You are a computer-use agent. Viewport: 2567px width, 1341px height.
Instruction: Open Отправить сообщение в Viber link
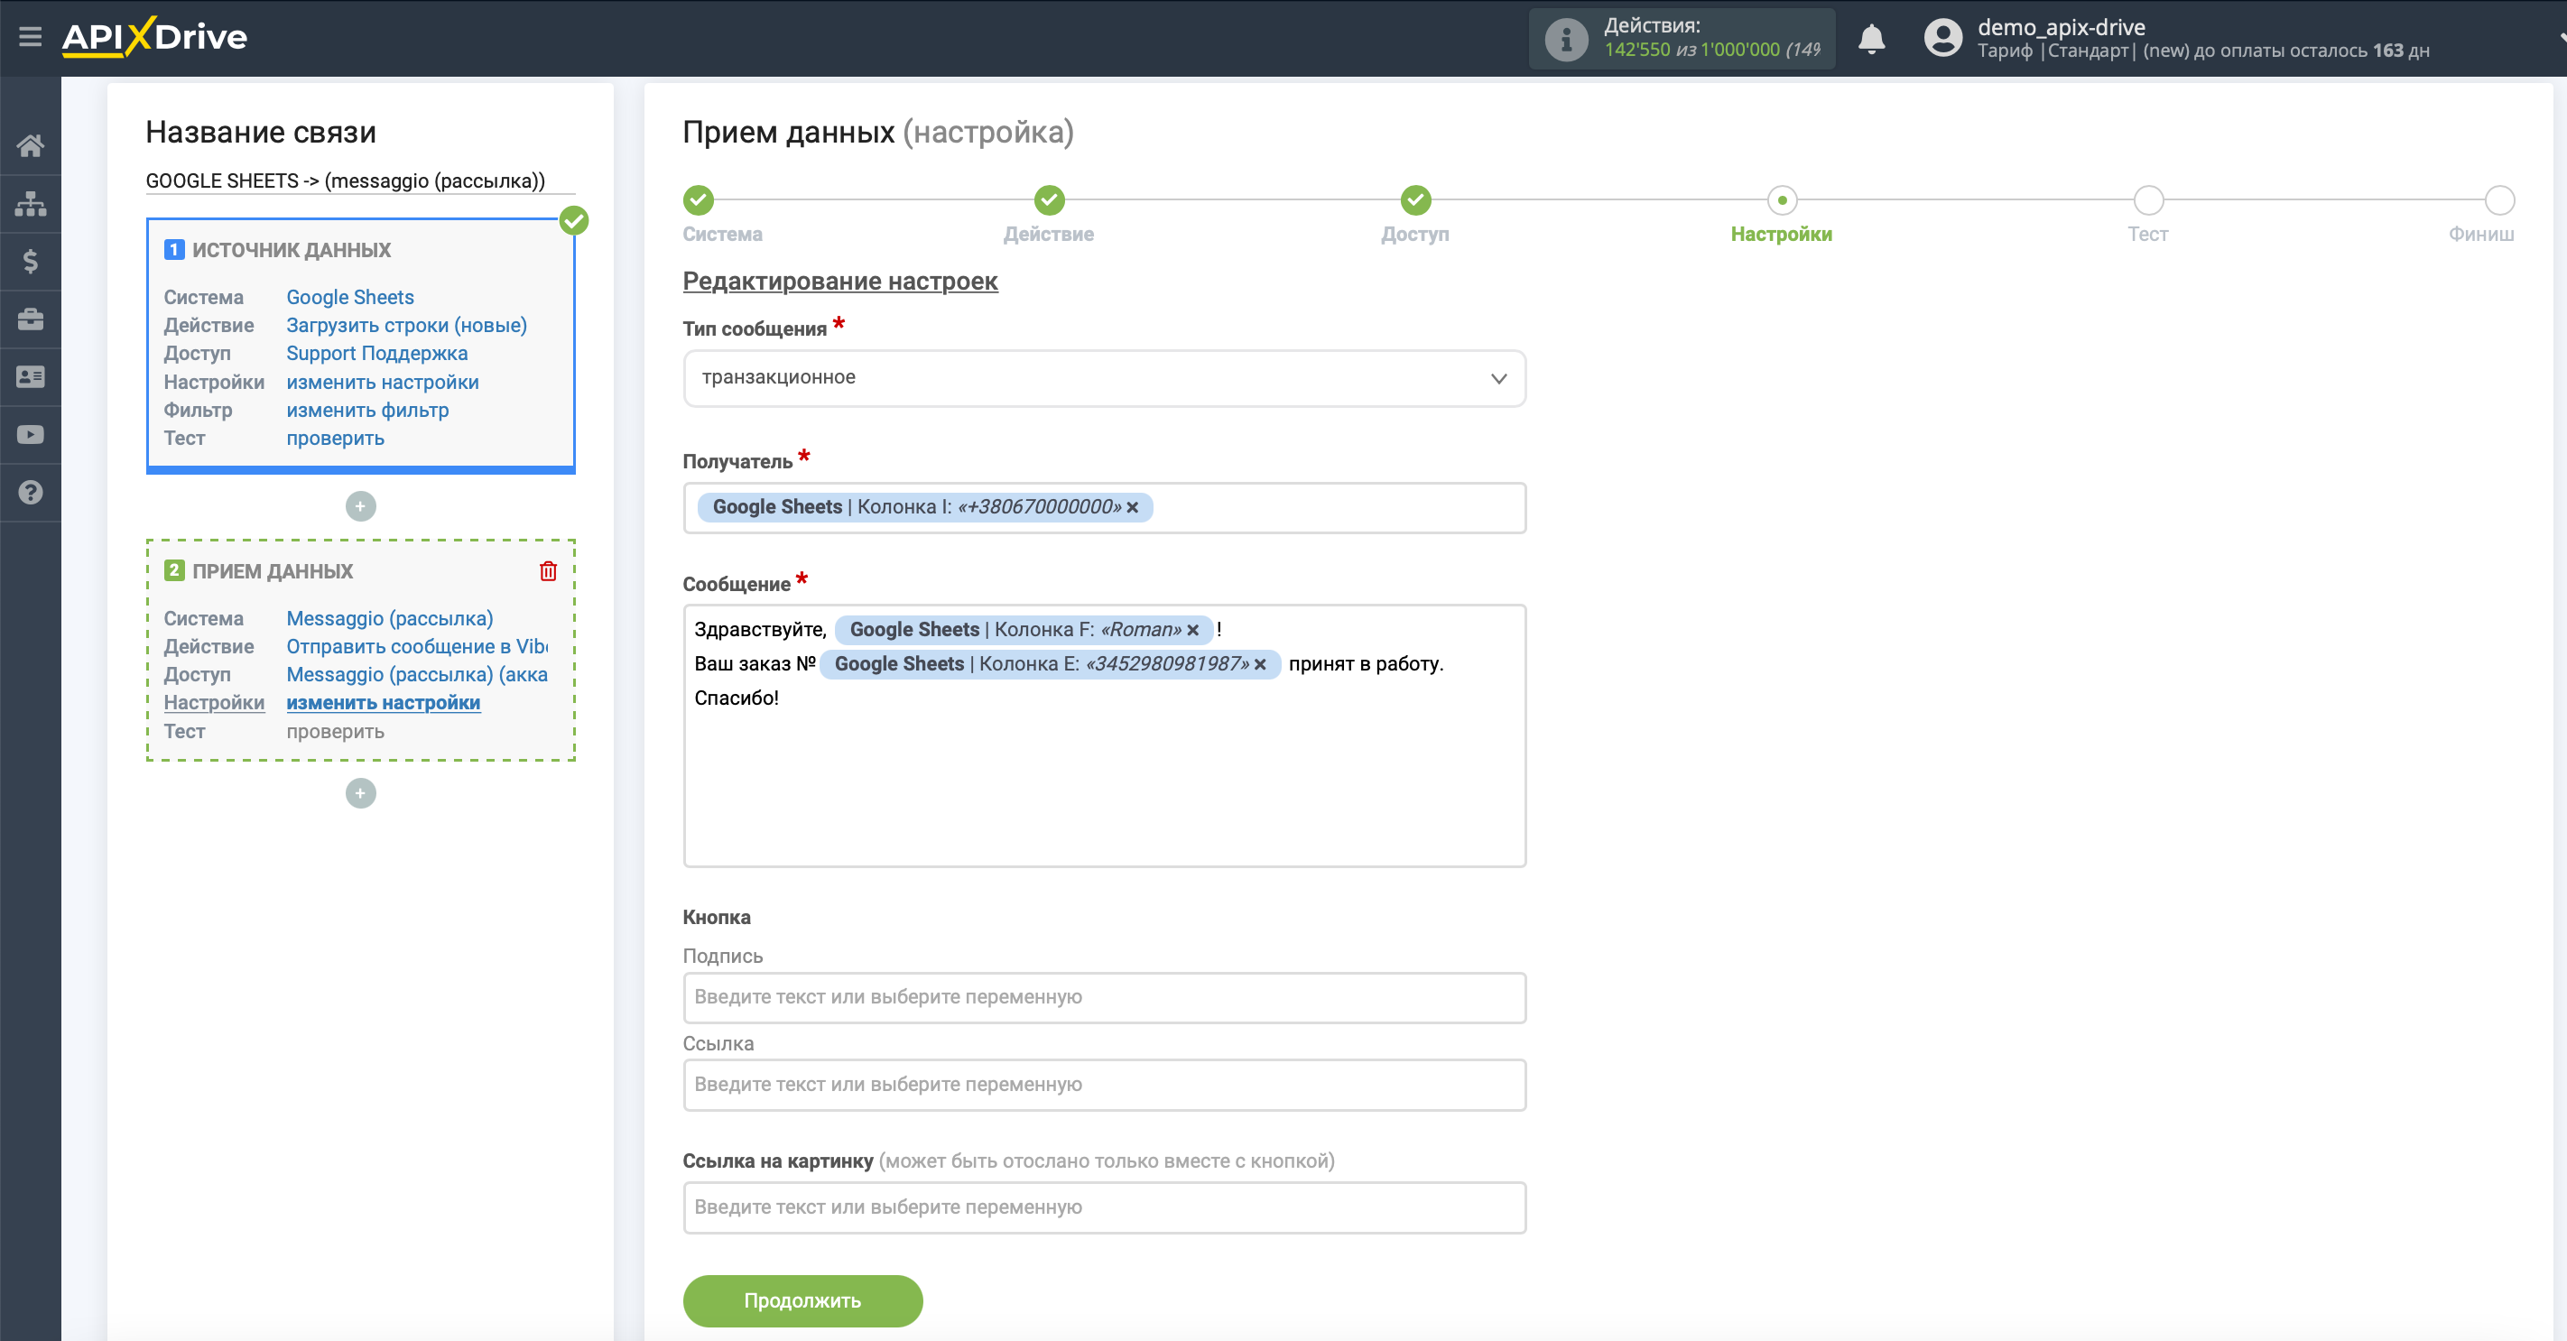(416, 645)
